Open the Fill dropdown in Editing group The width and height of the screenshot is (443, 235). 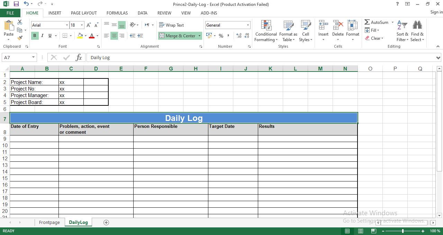[372, 30]
